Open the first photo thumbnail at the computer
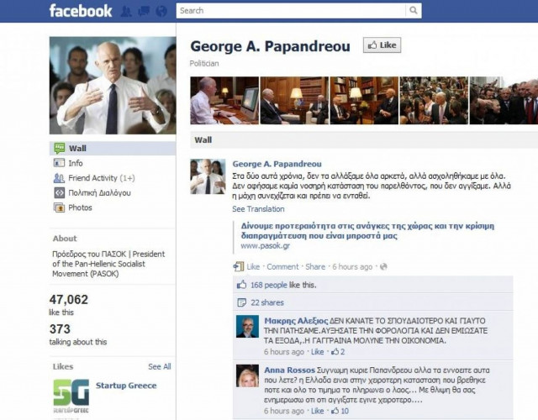The height and width of the screenshot is (420, 538). (224, 101)
